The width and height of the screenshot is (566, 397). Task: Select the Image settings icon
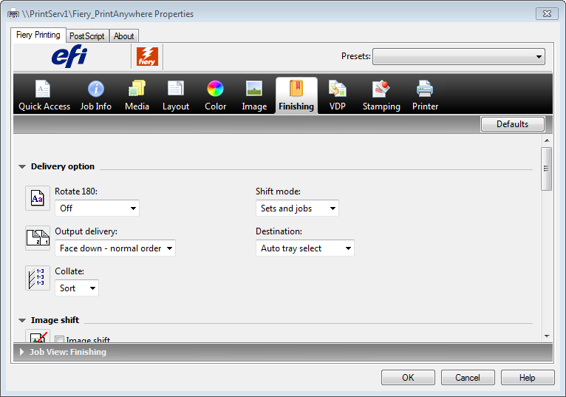click(x=254, y=89)
